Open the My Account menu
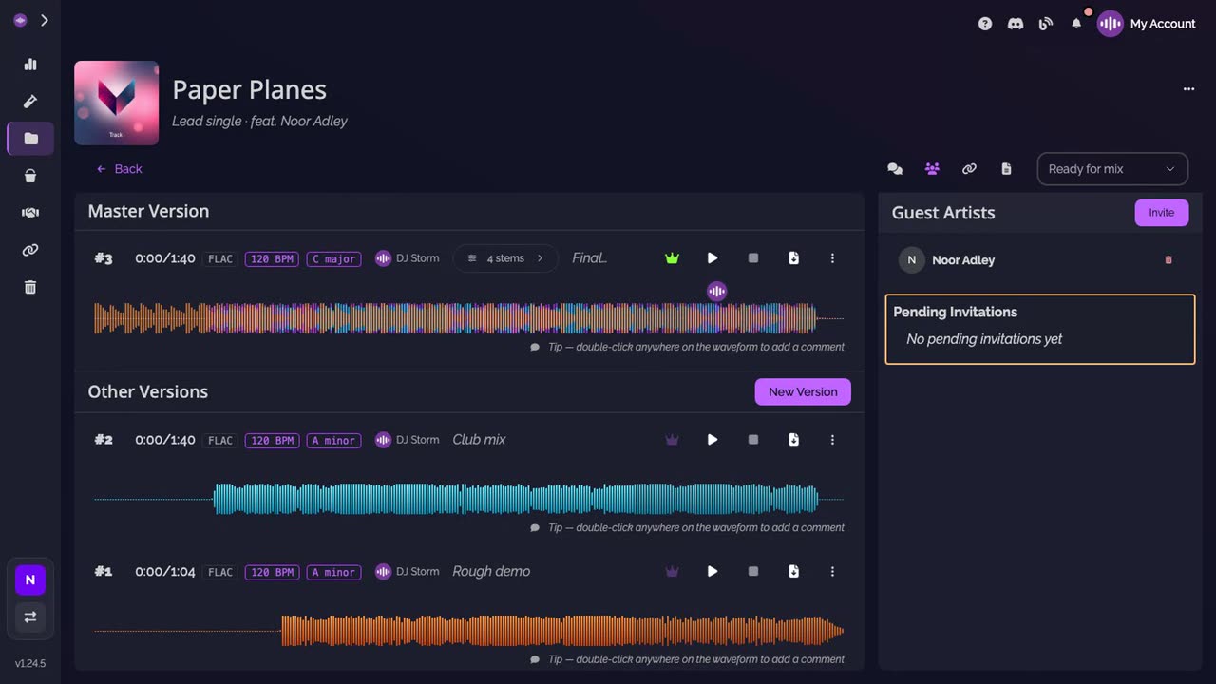1216x684 pixels. pyautogui.click(x=1147, y=24)
